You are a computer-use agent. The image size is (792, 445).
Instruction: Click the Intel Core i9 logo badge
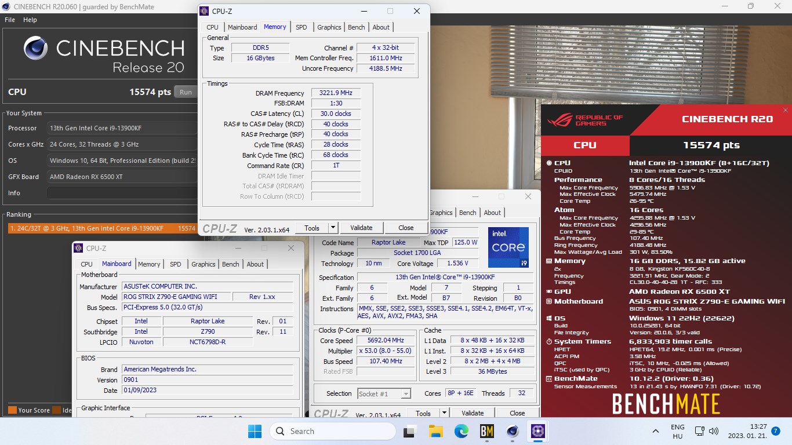(x=508, y=247)
